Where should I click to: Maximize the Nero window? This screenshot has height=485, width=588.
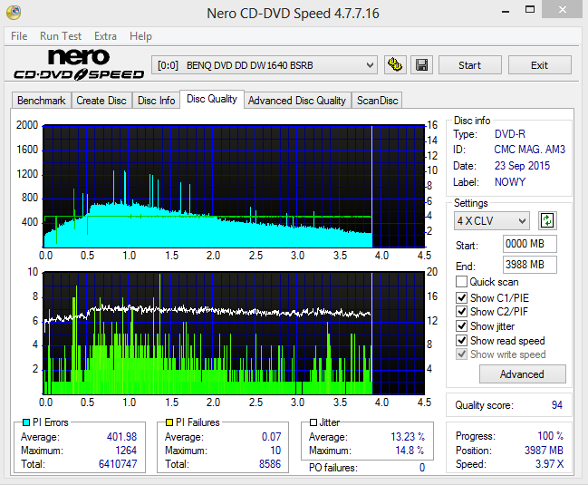tap(529, 10)
